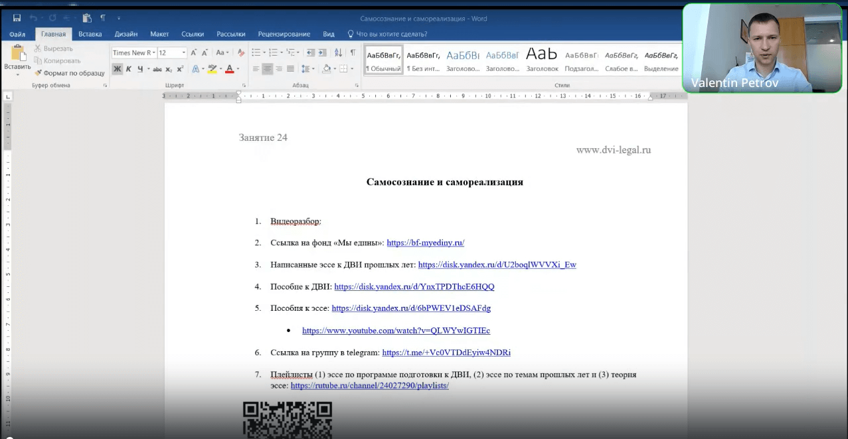
Task: Switch to the Рецензирование tab
Action: (x=284, y=34)
